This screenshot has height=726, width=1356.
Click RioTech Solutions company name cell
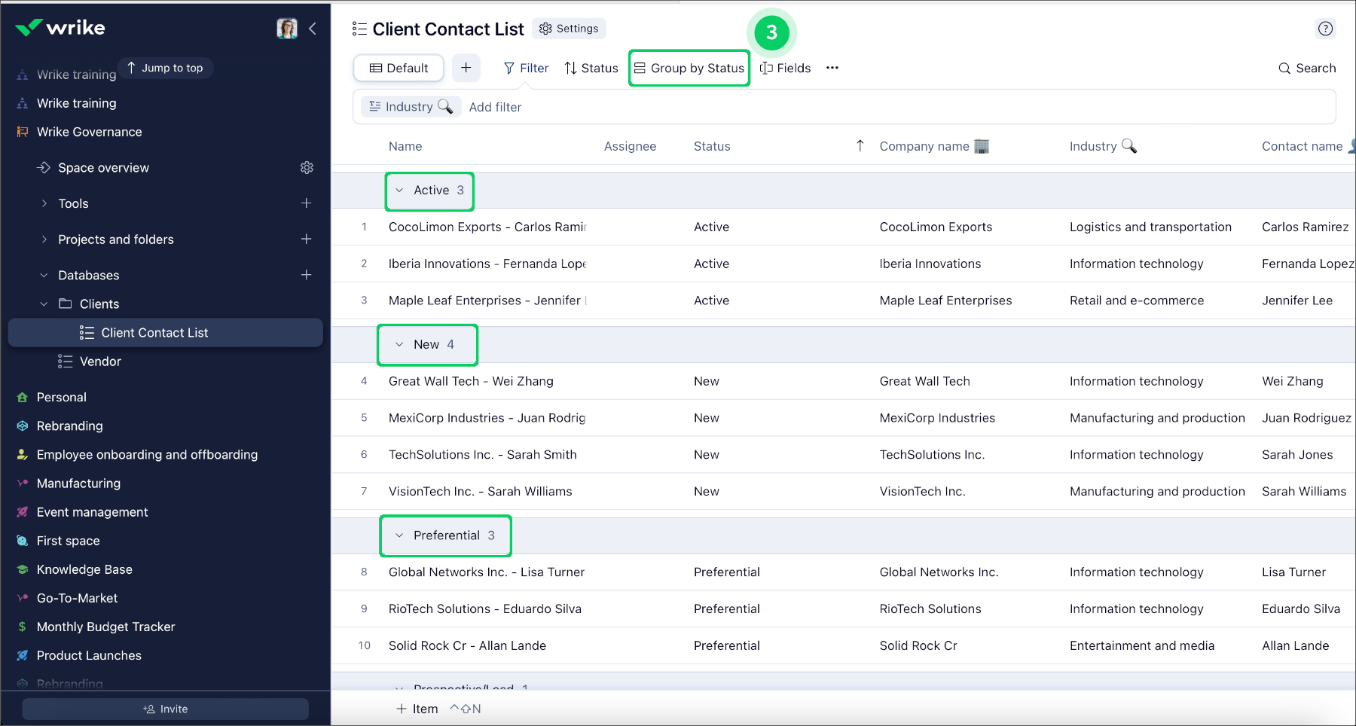(x=930, y=609)
